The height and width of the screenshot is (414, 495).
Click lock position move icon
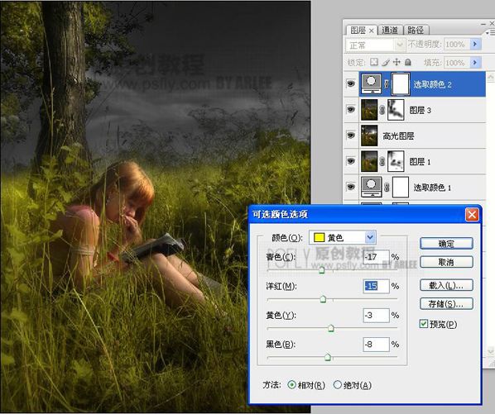coord(396,62)
